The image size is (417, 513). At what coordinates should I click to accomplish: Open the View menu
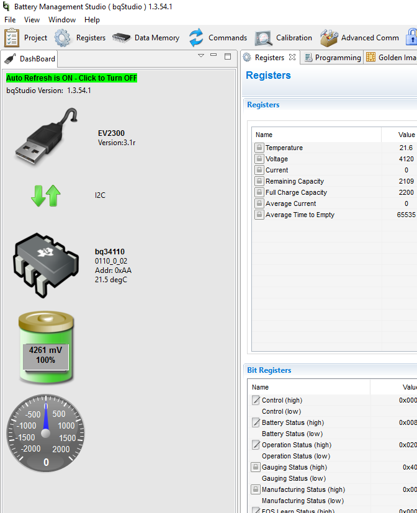tap(32, 20)
